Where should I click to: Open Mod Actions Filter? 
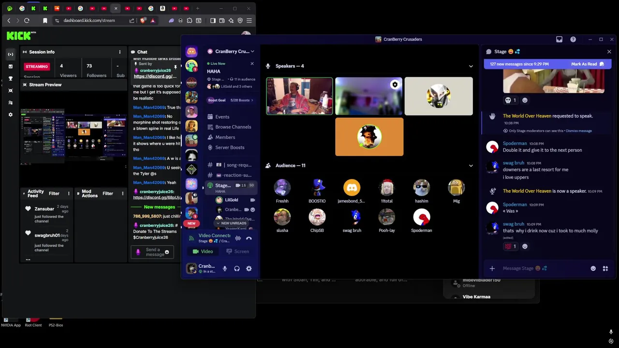(107, 194)
